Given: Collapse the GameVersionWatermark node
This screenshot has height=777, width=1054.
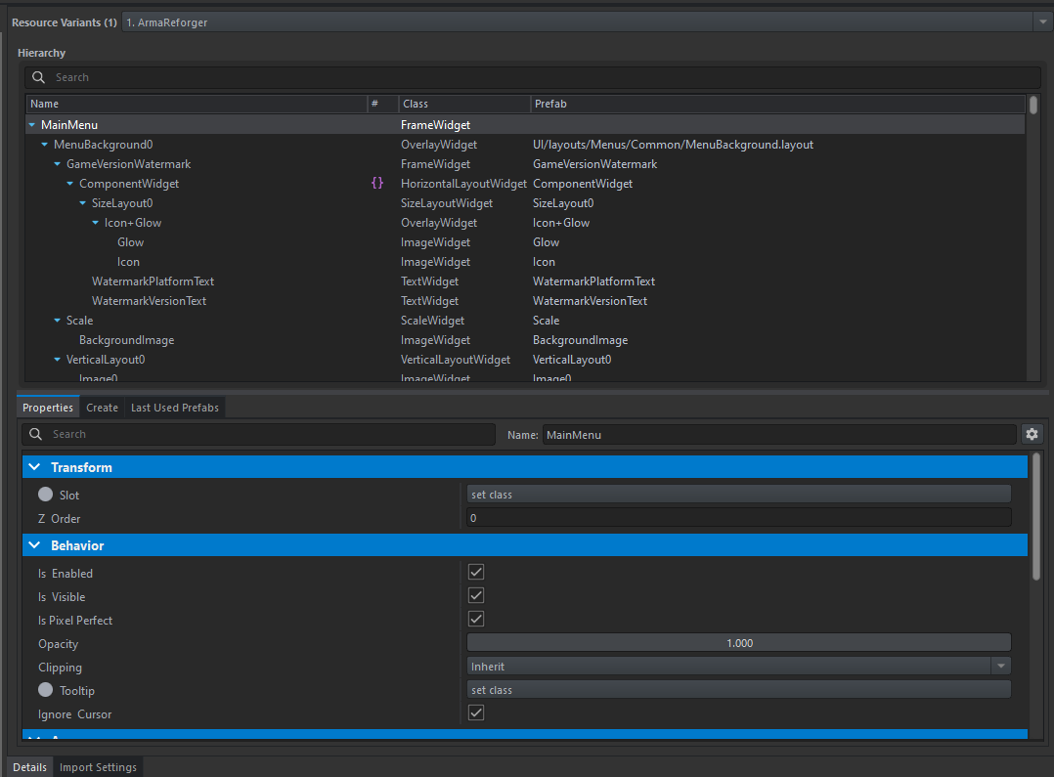Looking at the screenshot, I should click(x=57, y=164).
